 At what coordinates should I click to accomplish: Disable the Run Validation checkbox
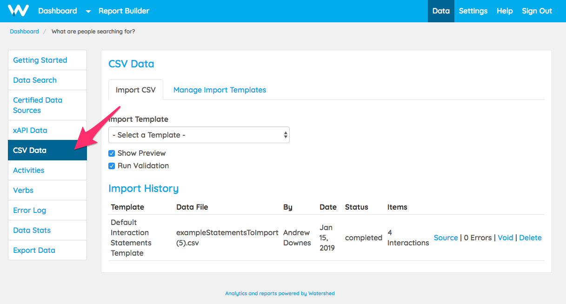point(112,166)
